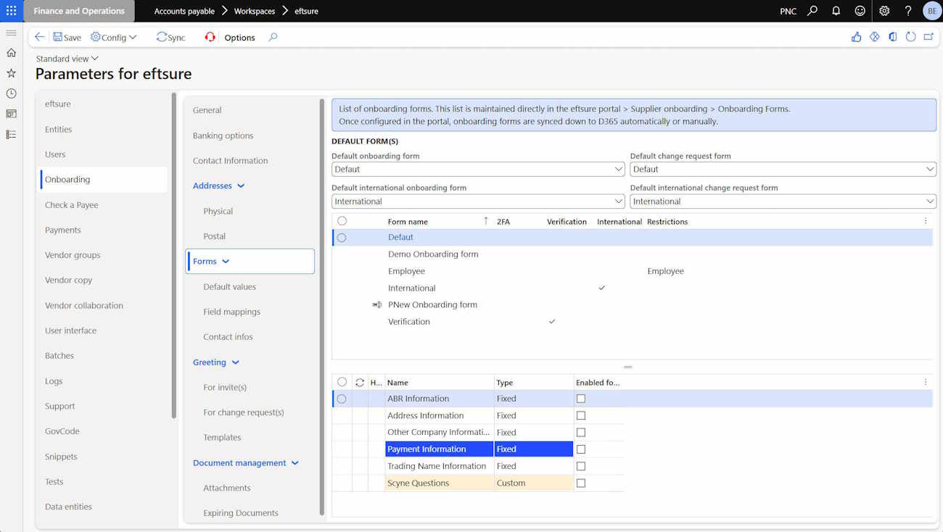Click the section list scrollbar beside General
This screenshot has width=943, height=532.
click(322, 306)
